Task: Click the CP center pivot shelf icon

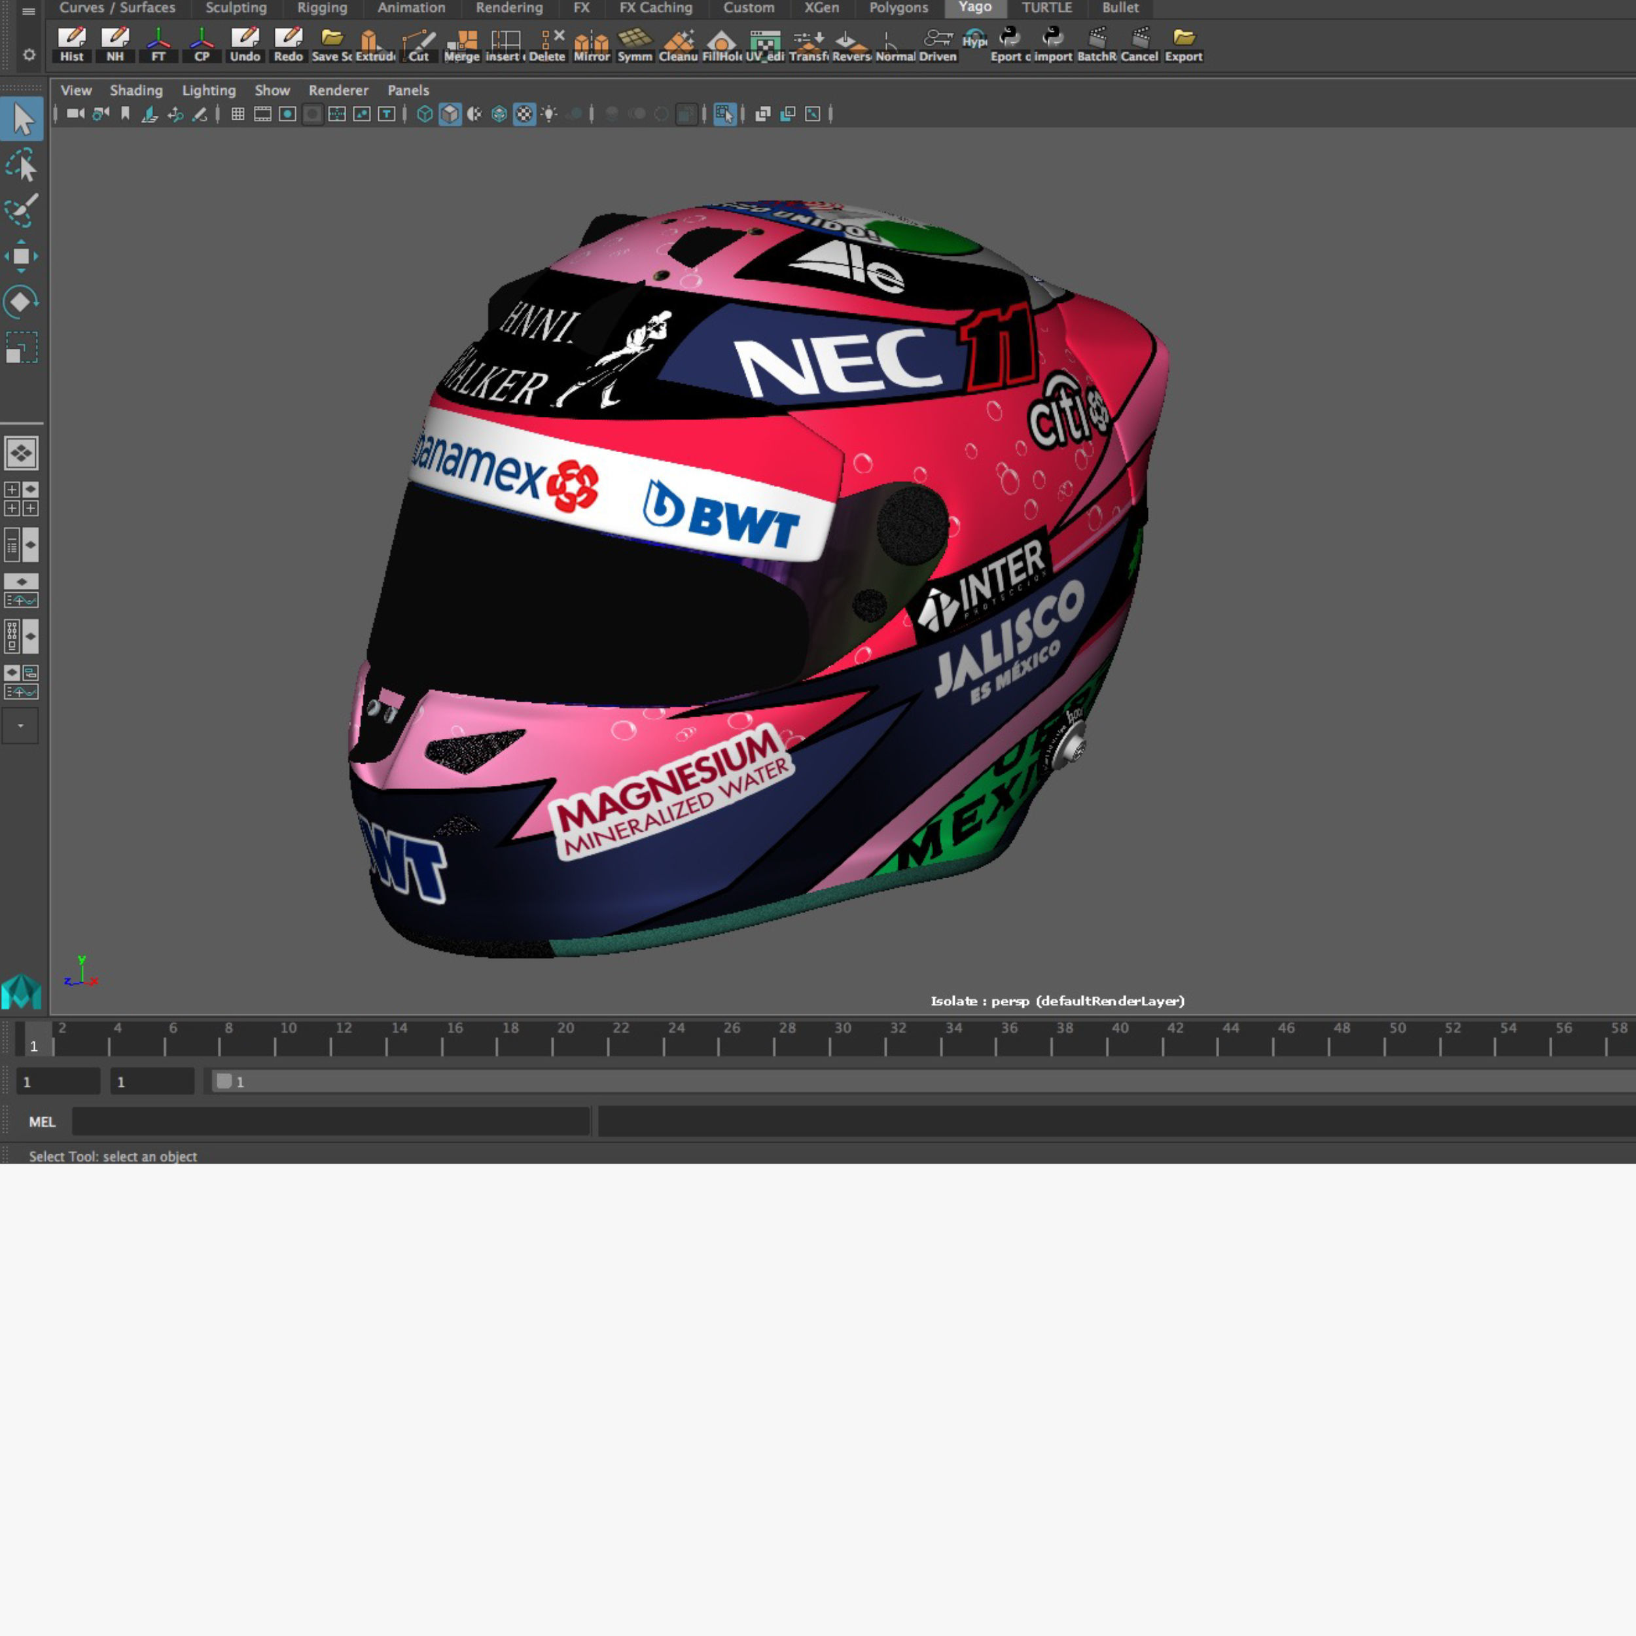Action: pos(202,45)
